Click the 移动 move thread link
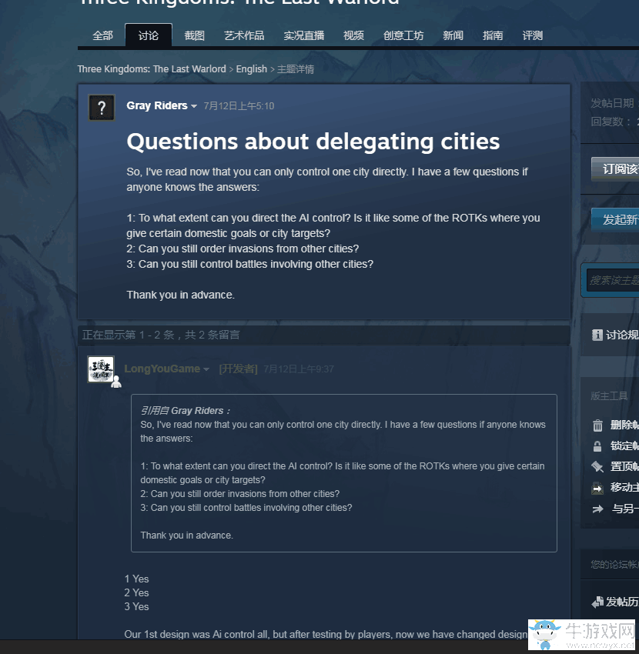 (624, 487)
